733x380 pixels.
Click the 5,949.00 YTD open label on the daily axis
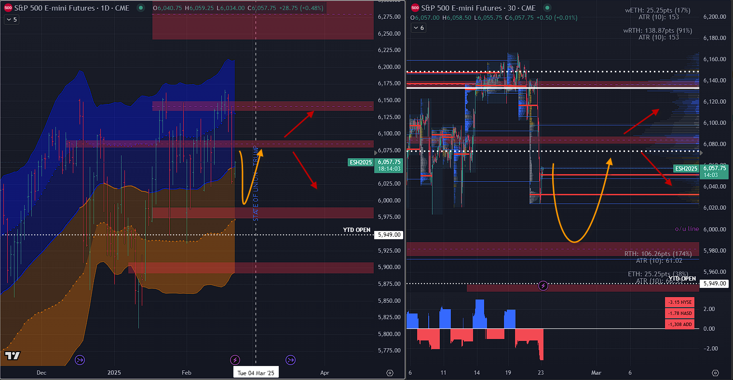point(389,235)
